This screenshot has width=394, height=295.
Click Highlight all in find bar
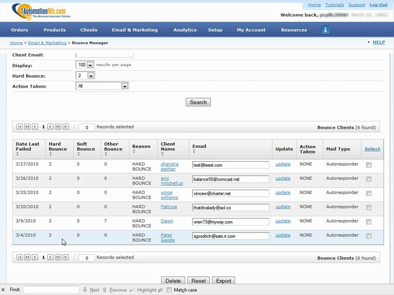point(146,290)
